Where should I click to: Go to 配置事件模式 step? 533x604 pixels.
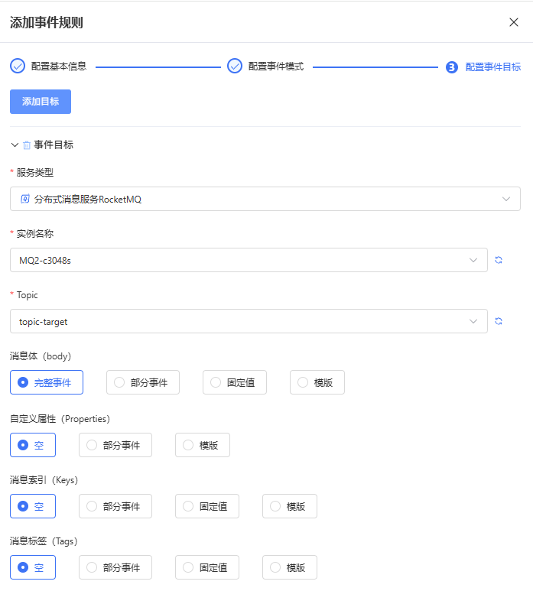point(275,67)
